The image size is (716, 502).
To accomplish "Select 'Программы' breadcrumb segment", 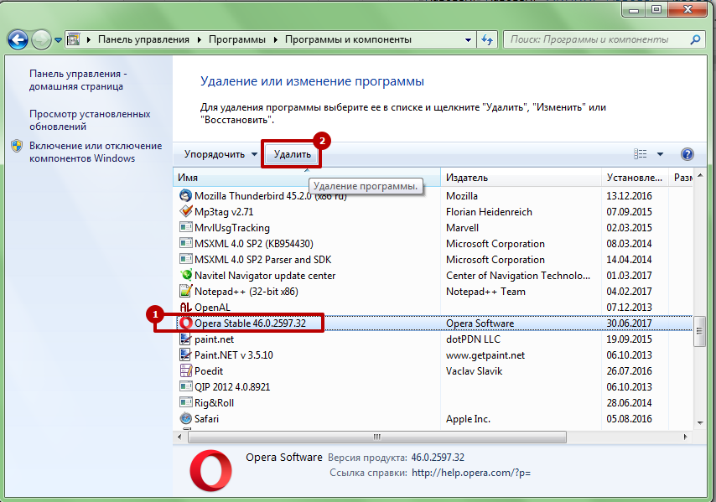I will click(x=237, y=39).
